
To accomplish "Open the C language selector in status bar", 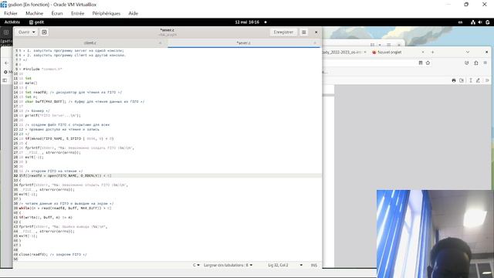I will (196, 265).
